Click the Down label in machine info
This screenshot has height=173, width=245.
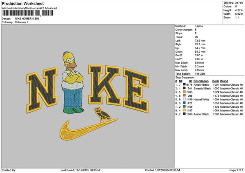tap(179, 52)
